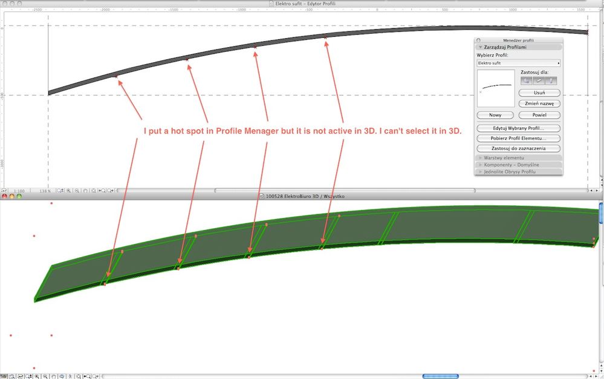
Task: Click the Usuń button in Menedżer profili
Action: (x=539, y=92)
